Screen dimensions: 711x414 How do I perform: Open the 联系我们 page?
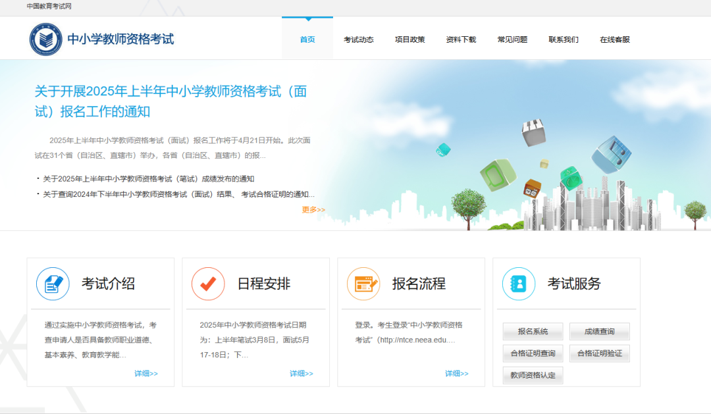tap(563, 39)
